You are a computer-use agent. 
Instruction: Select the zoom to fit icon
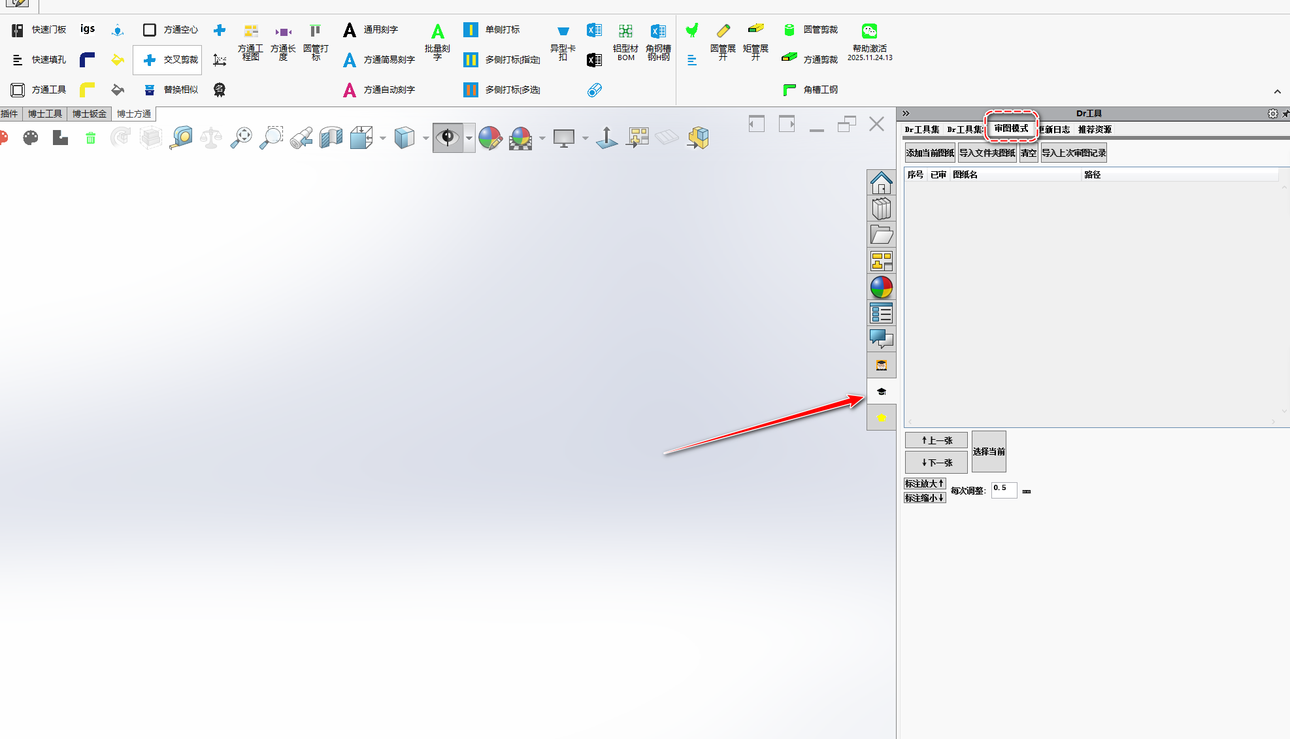point(241,138)
